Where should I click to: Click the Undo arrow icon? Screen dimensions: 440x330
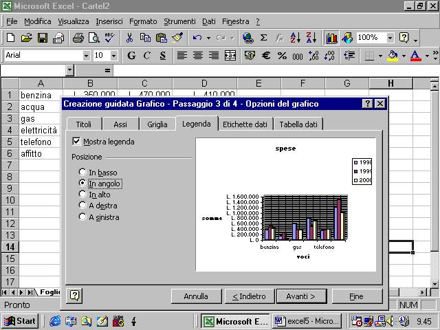pyautogui.click(x=197, y=38)
